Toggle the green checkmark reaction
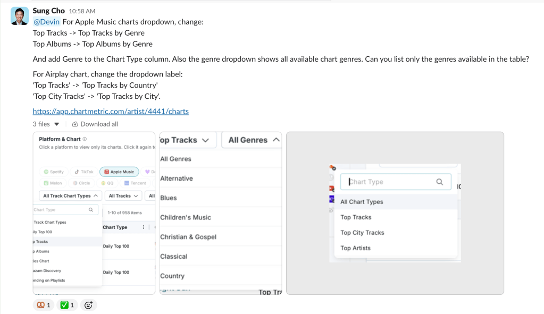The width and height of the screenshot is (544, 314). coord(68,305)
